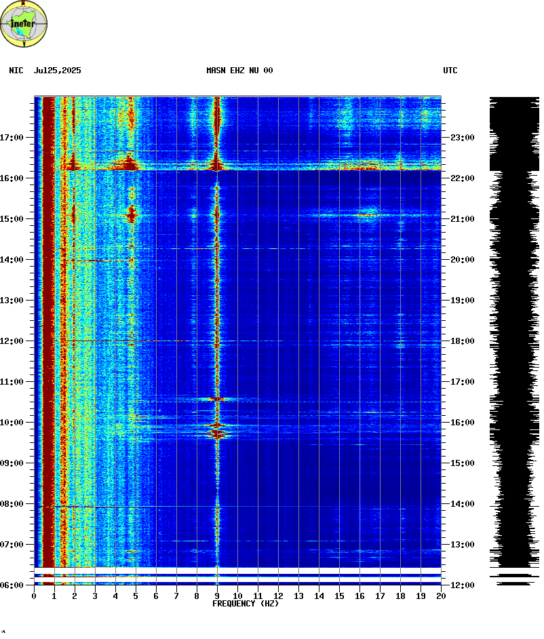Click the local time label '11:00'
544x639 pixels.
pyautogui.click(x=12, y=382)
